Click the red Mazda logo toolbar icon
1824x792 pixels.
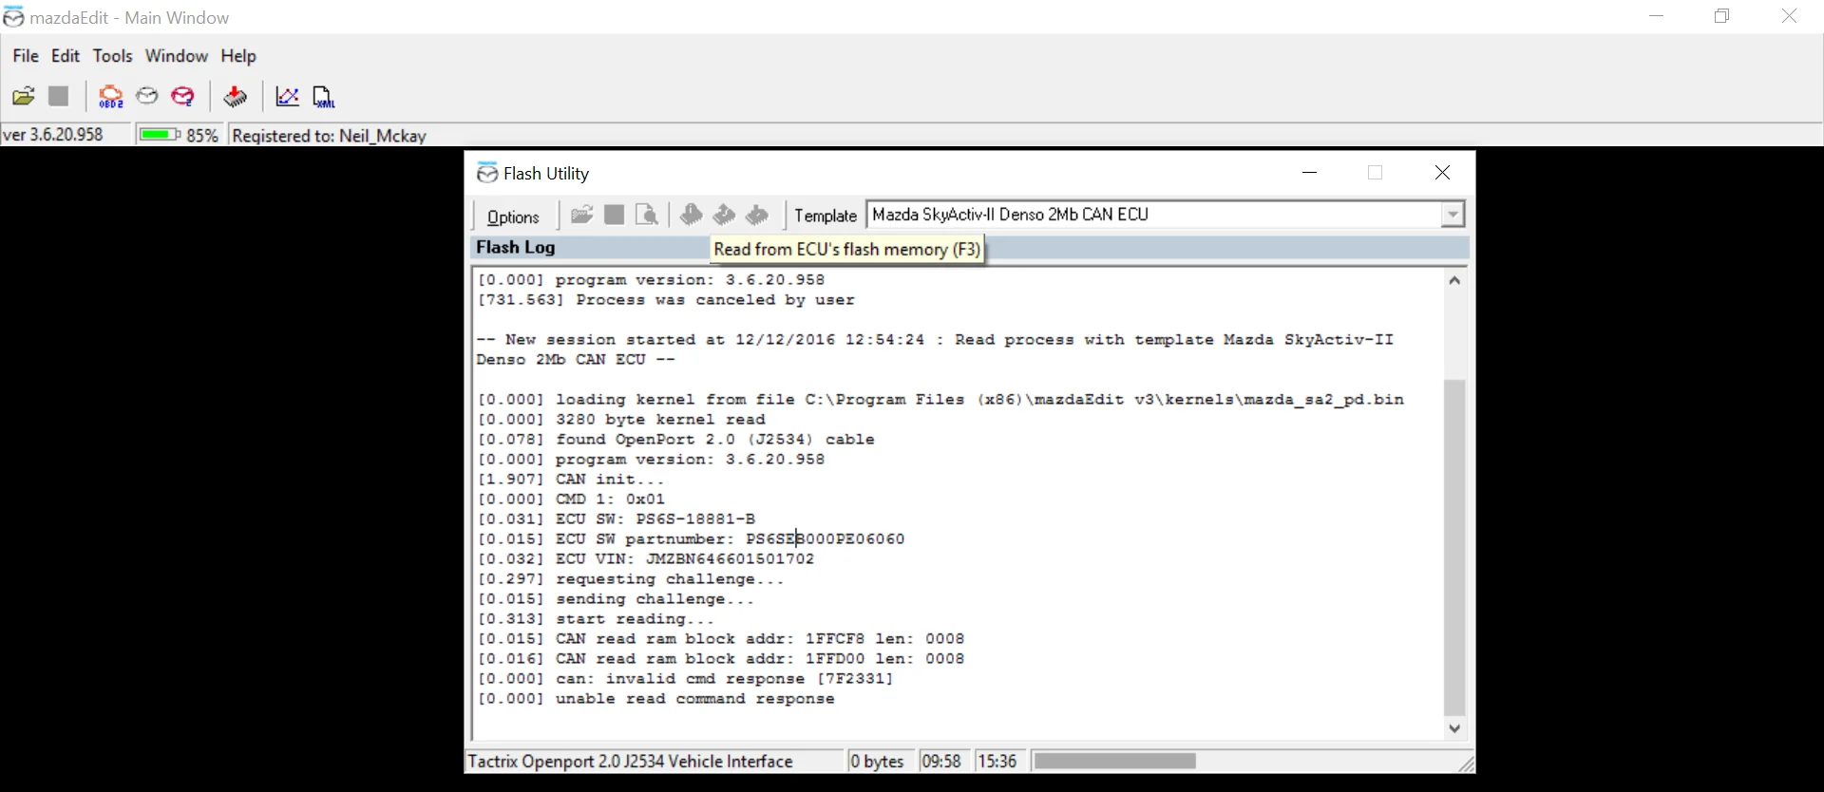pyautogui.click(x=182, y=96)
